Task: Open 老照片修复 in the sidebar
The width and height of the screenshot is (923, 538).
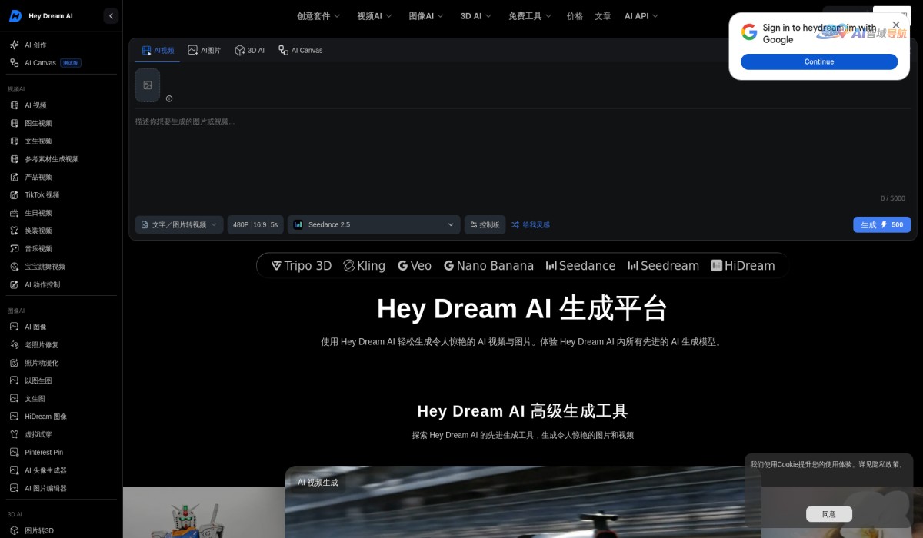Action: 62,345
